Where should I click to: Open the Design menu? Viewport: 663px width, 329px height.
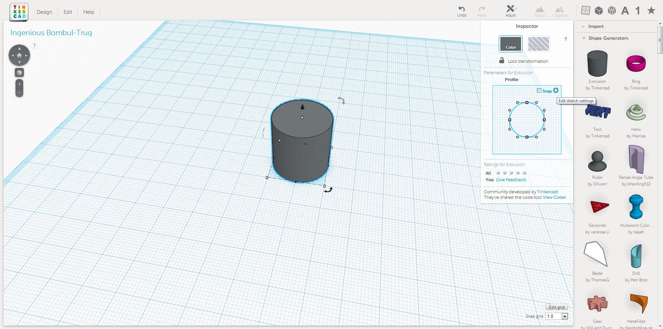(44, 12)
